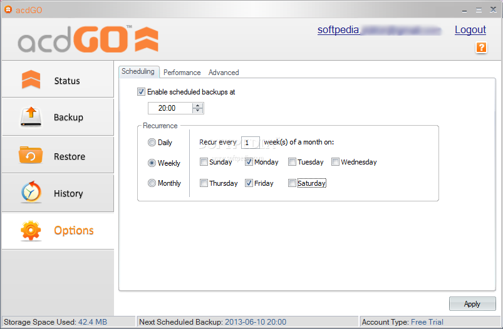503x329 pixels.
Task: Check the Sunday checkbox
Action: click(204, 162)
